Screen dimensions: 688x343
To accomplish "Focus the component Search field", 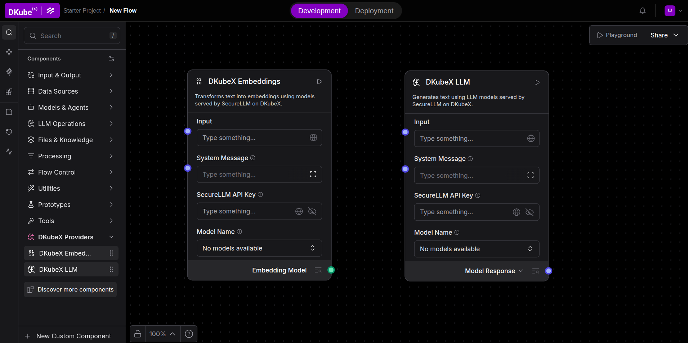I will 72,36.
